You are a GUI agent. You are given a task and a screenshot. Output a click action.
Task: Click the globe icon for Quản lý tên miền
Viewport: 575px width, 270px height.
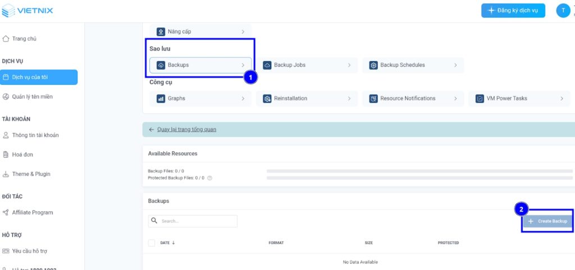(x=6, y=97)
